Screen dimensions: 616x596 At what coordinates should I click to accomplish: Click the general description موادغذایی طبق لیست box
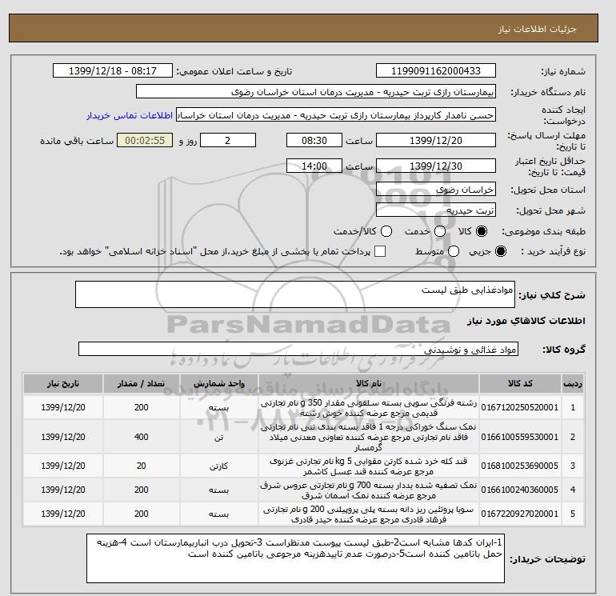295,294
